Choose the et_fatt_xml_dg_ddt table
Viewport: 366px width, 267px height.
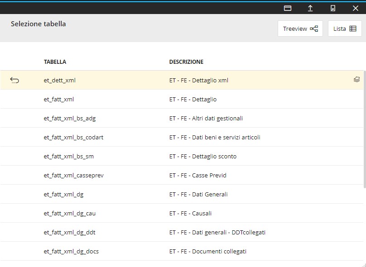(x=69, y=232)
